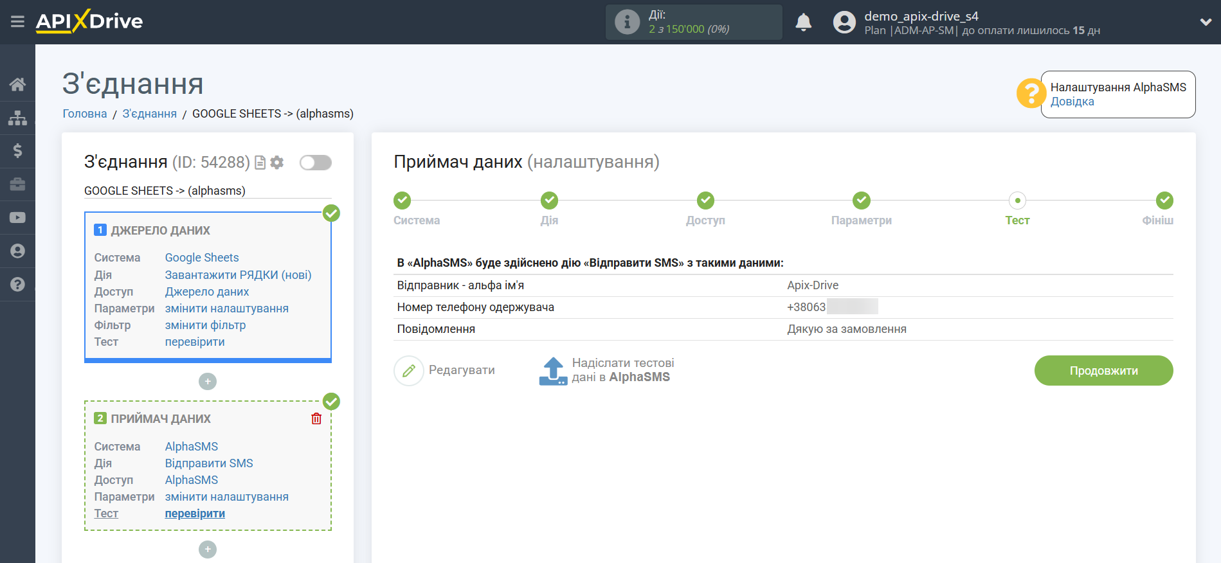Open the Довідка help link
1221x563 pixels.
coord(1072,102)
